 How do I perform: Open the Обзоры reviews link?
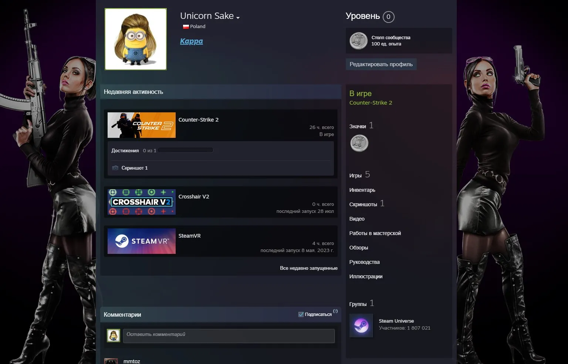[359, 248]
